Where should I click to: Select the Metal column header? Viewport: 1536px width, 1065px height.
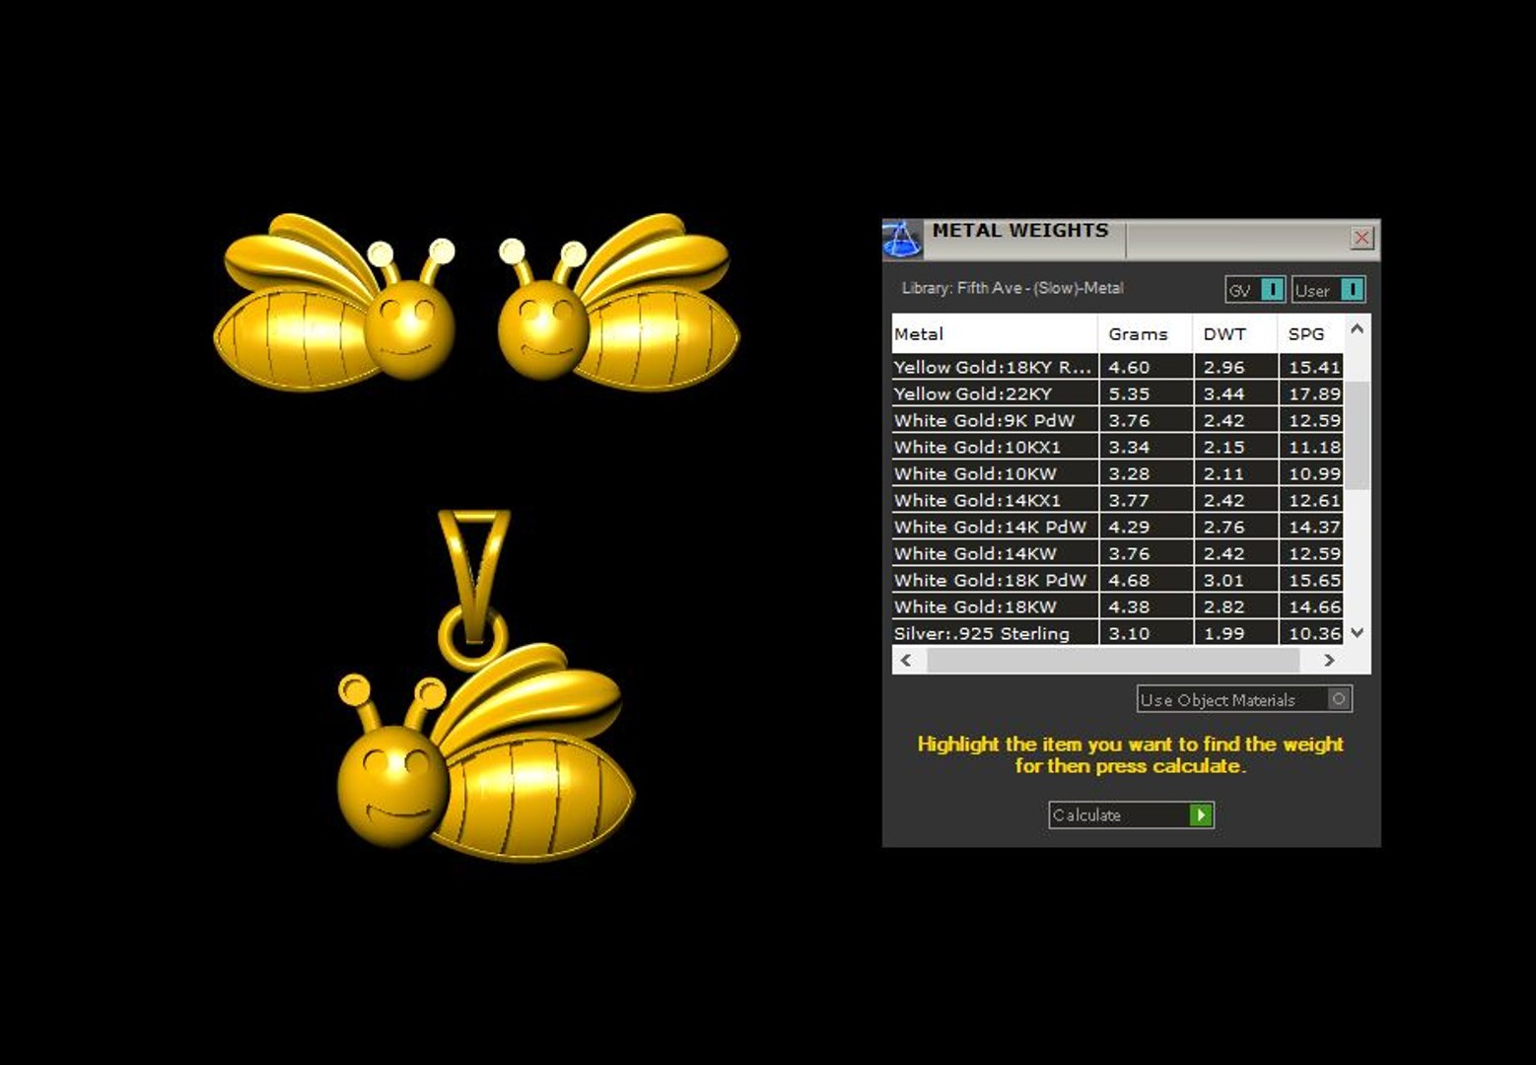point(995,333)
